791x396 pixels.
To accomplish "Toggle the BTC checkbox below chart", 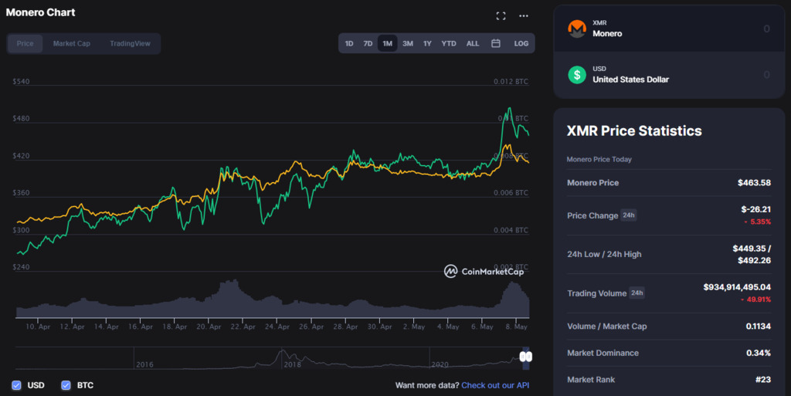I will point(66,385).
